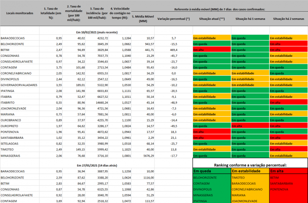Select OUROBRANCO Rt value 1,1100
The image size is (308, 203).
(126, 120)
